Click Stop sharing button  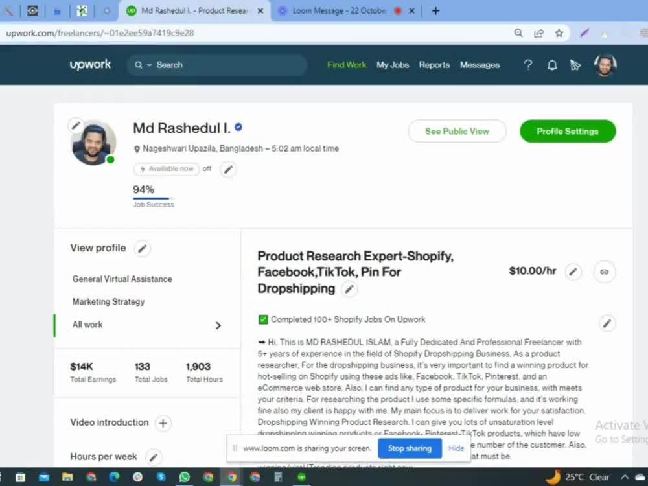(410, 448)
